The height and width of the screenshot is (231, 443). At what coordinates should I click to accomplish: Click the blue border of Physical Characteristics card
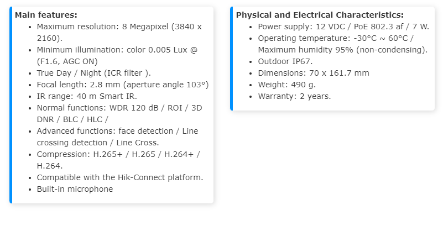point(232,59)
